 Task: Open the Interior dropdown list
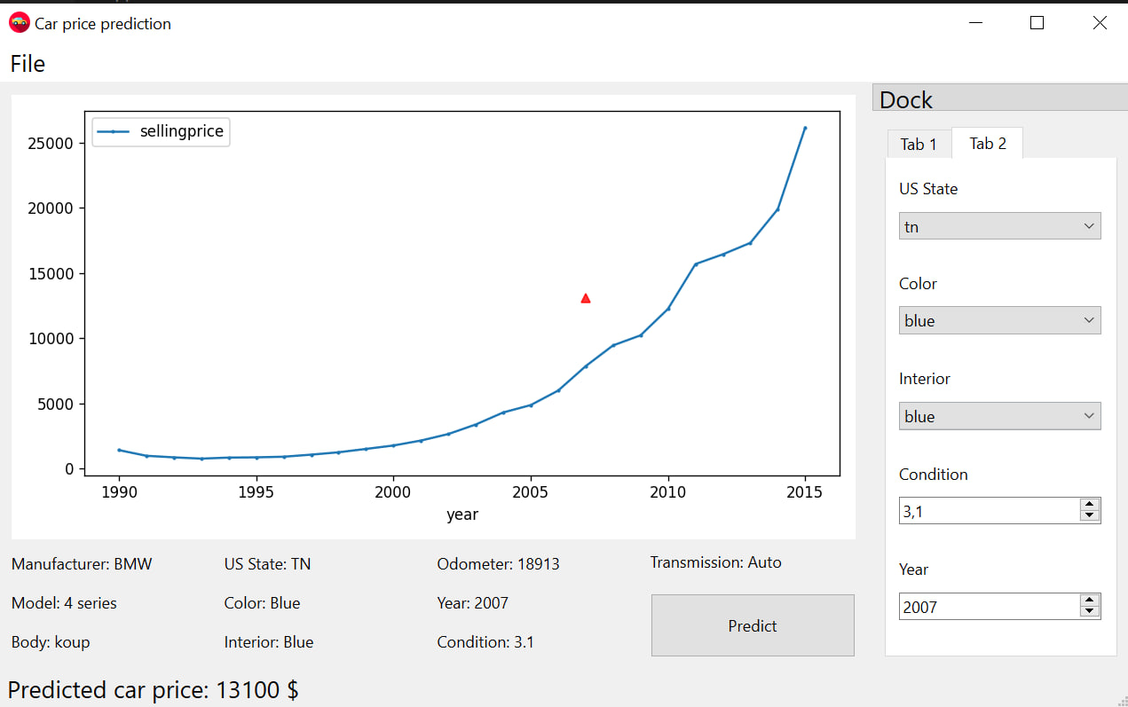tap(999, 416)
